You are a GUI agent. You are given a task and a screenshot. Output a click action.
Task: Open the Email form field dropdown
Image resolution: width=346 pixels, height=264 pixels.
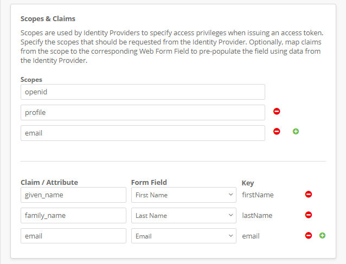tap(183, 236)
